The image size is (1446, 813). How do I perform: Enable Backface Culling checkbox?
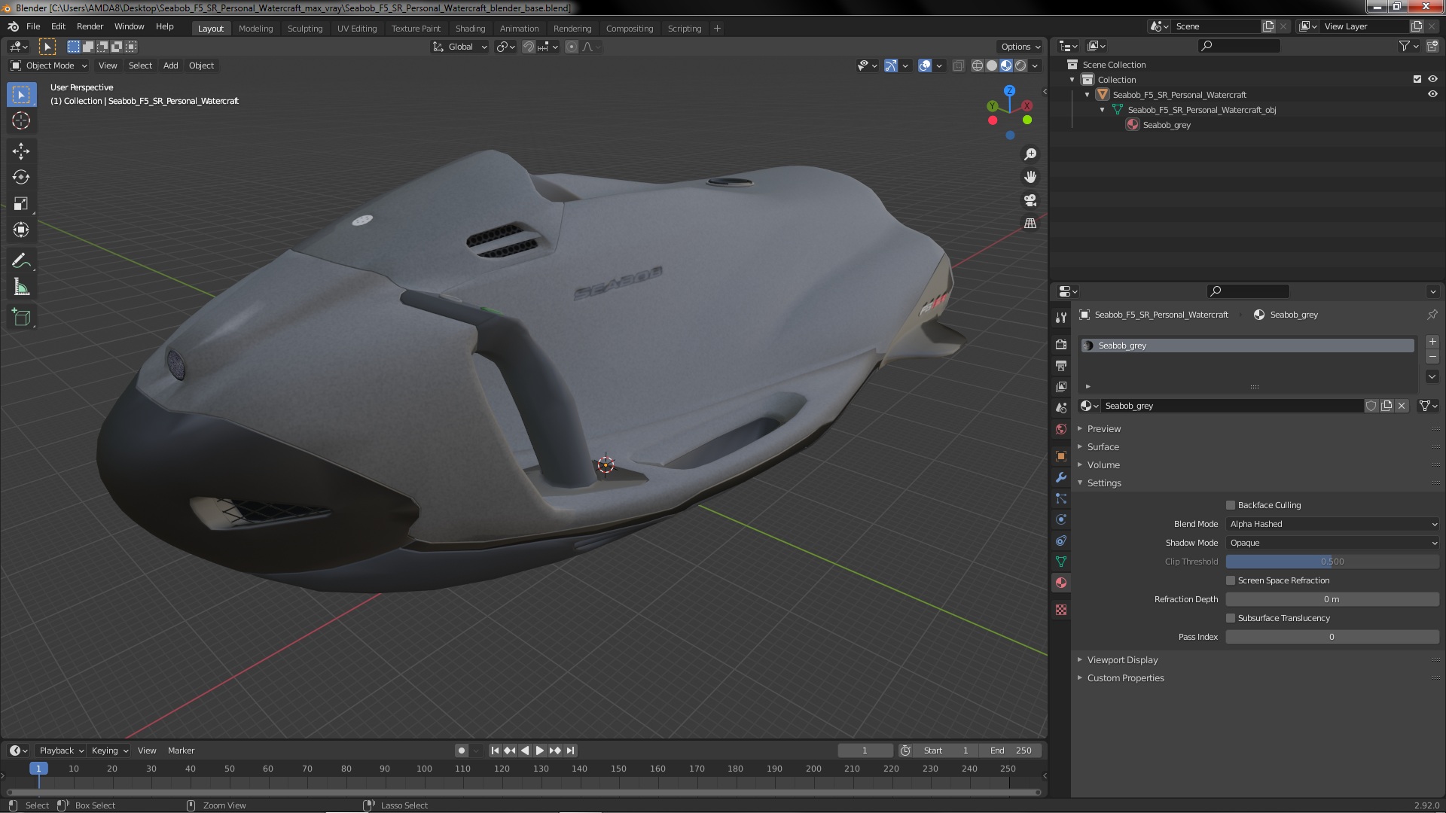click(1231, 505)
